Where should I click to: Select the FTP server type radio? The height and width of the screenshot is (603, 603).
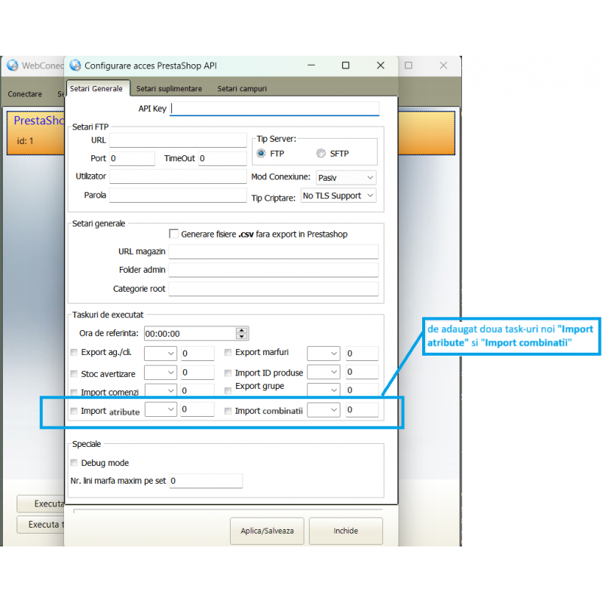pyautogui.click(x=262, y=154)
